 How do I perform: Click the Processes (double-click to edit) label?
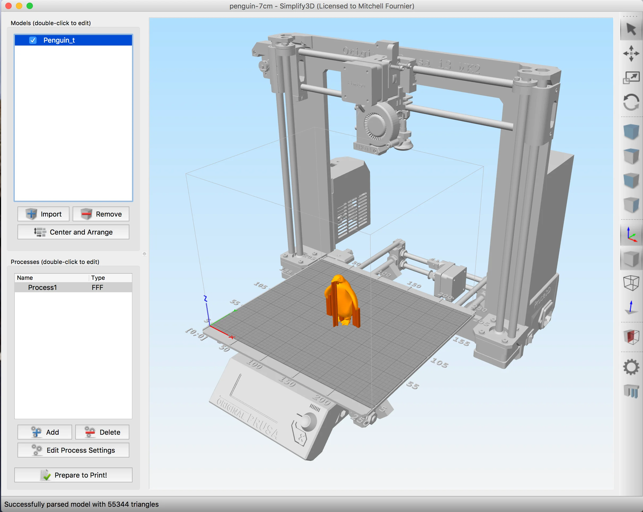pos(55,262)
